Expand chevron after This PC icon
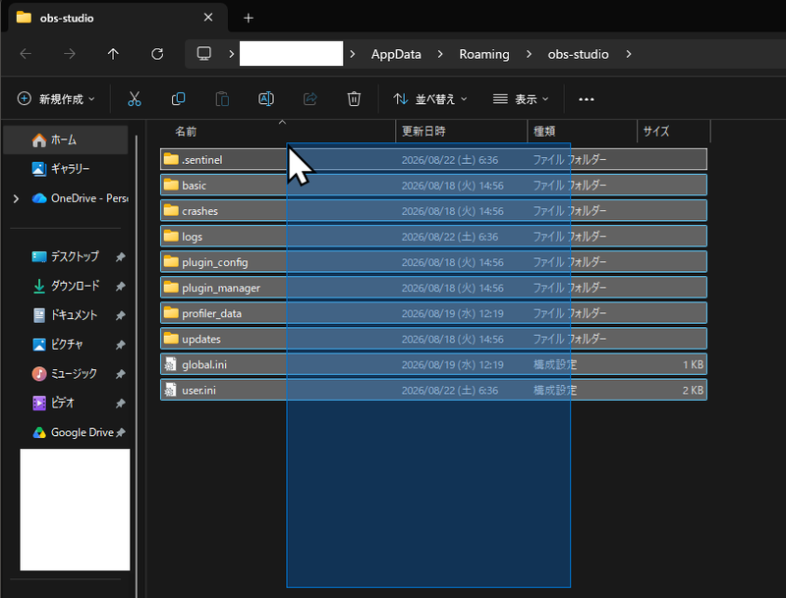Screen dimensions: 786x598 231,54
